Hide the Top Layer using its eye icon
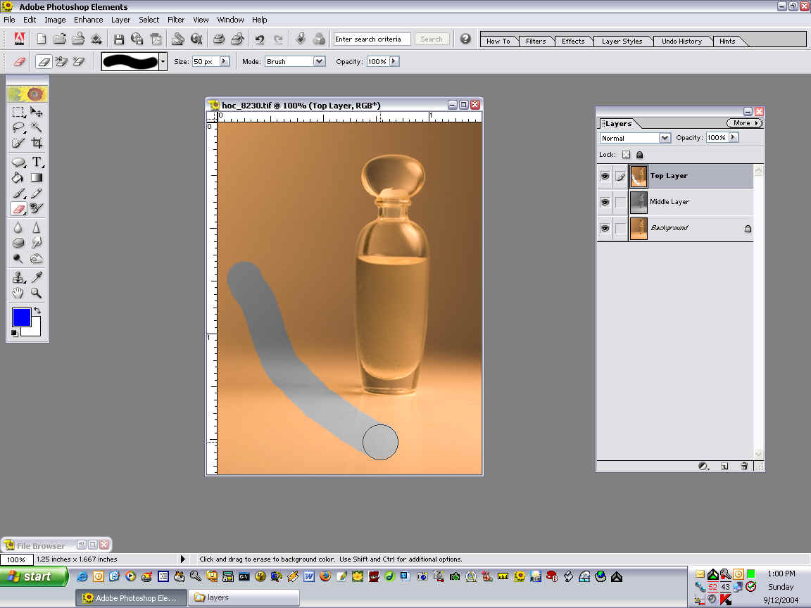The width and height of the screenshot is (811, 608). tap(605, 176)
